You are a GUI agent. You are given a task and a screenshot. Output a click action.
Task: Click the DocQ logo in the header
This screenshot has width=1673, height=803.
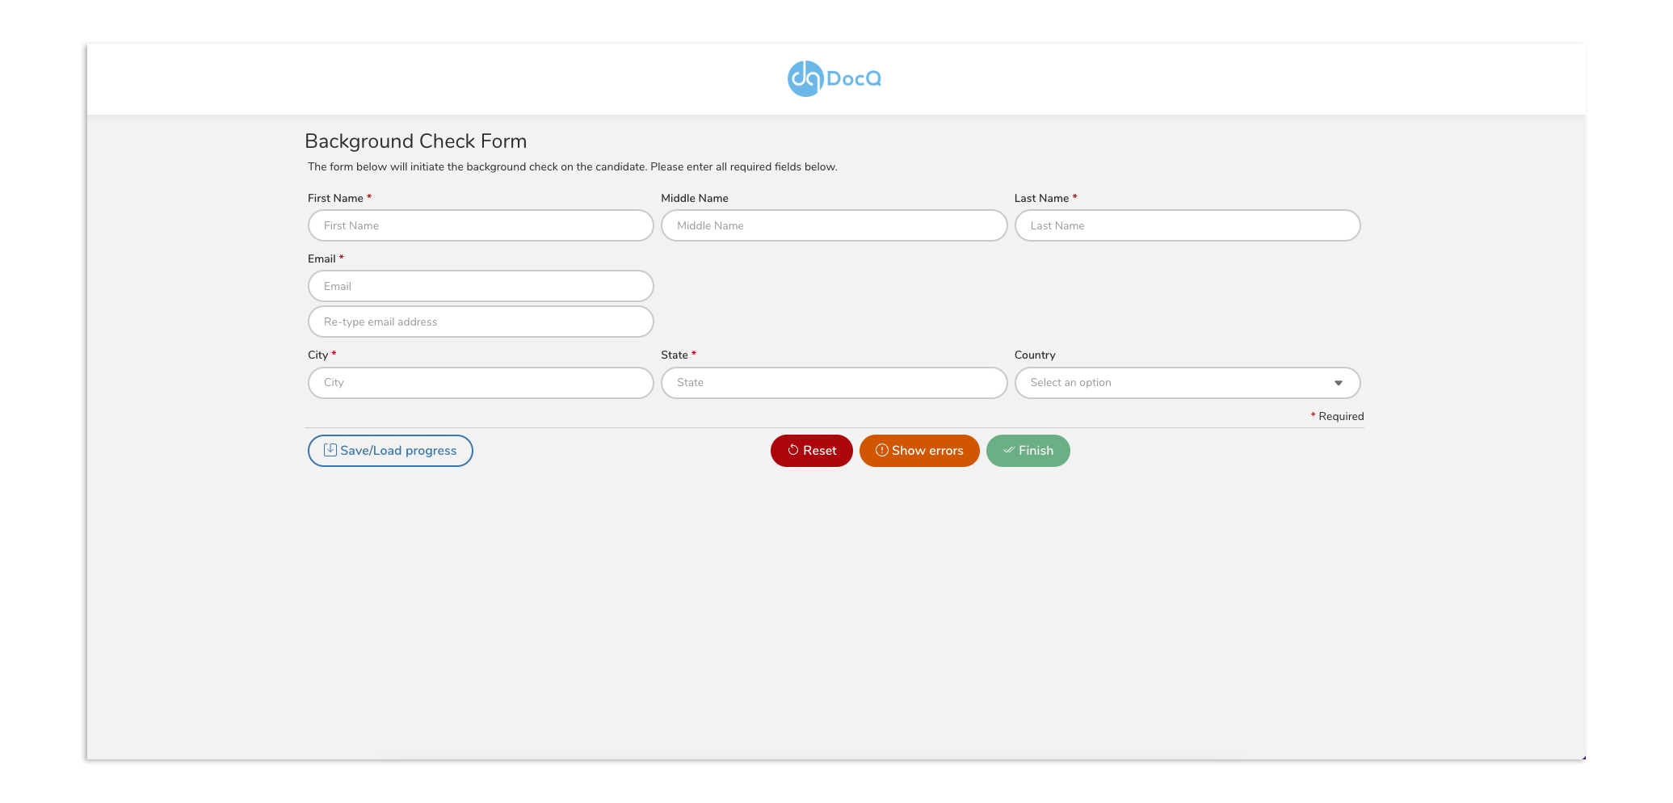(834, 78)
